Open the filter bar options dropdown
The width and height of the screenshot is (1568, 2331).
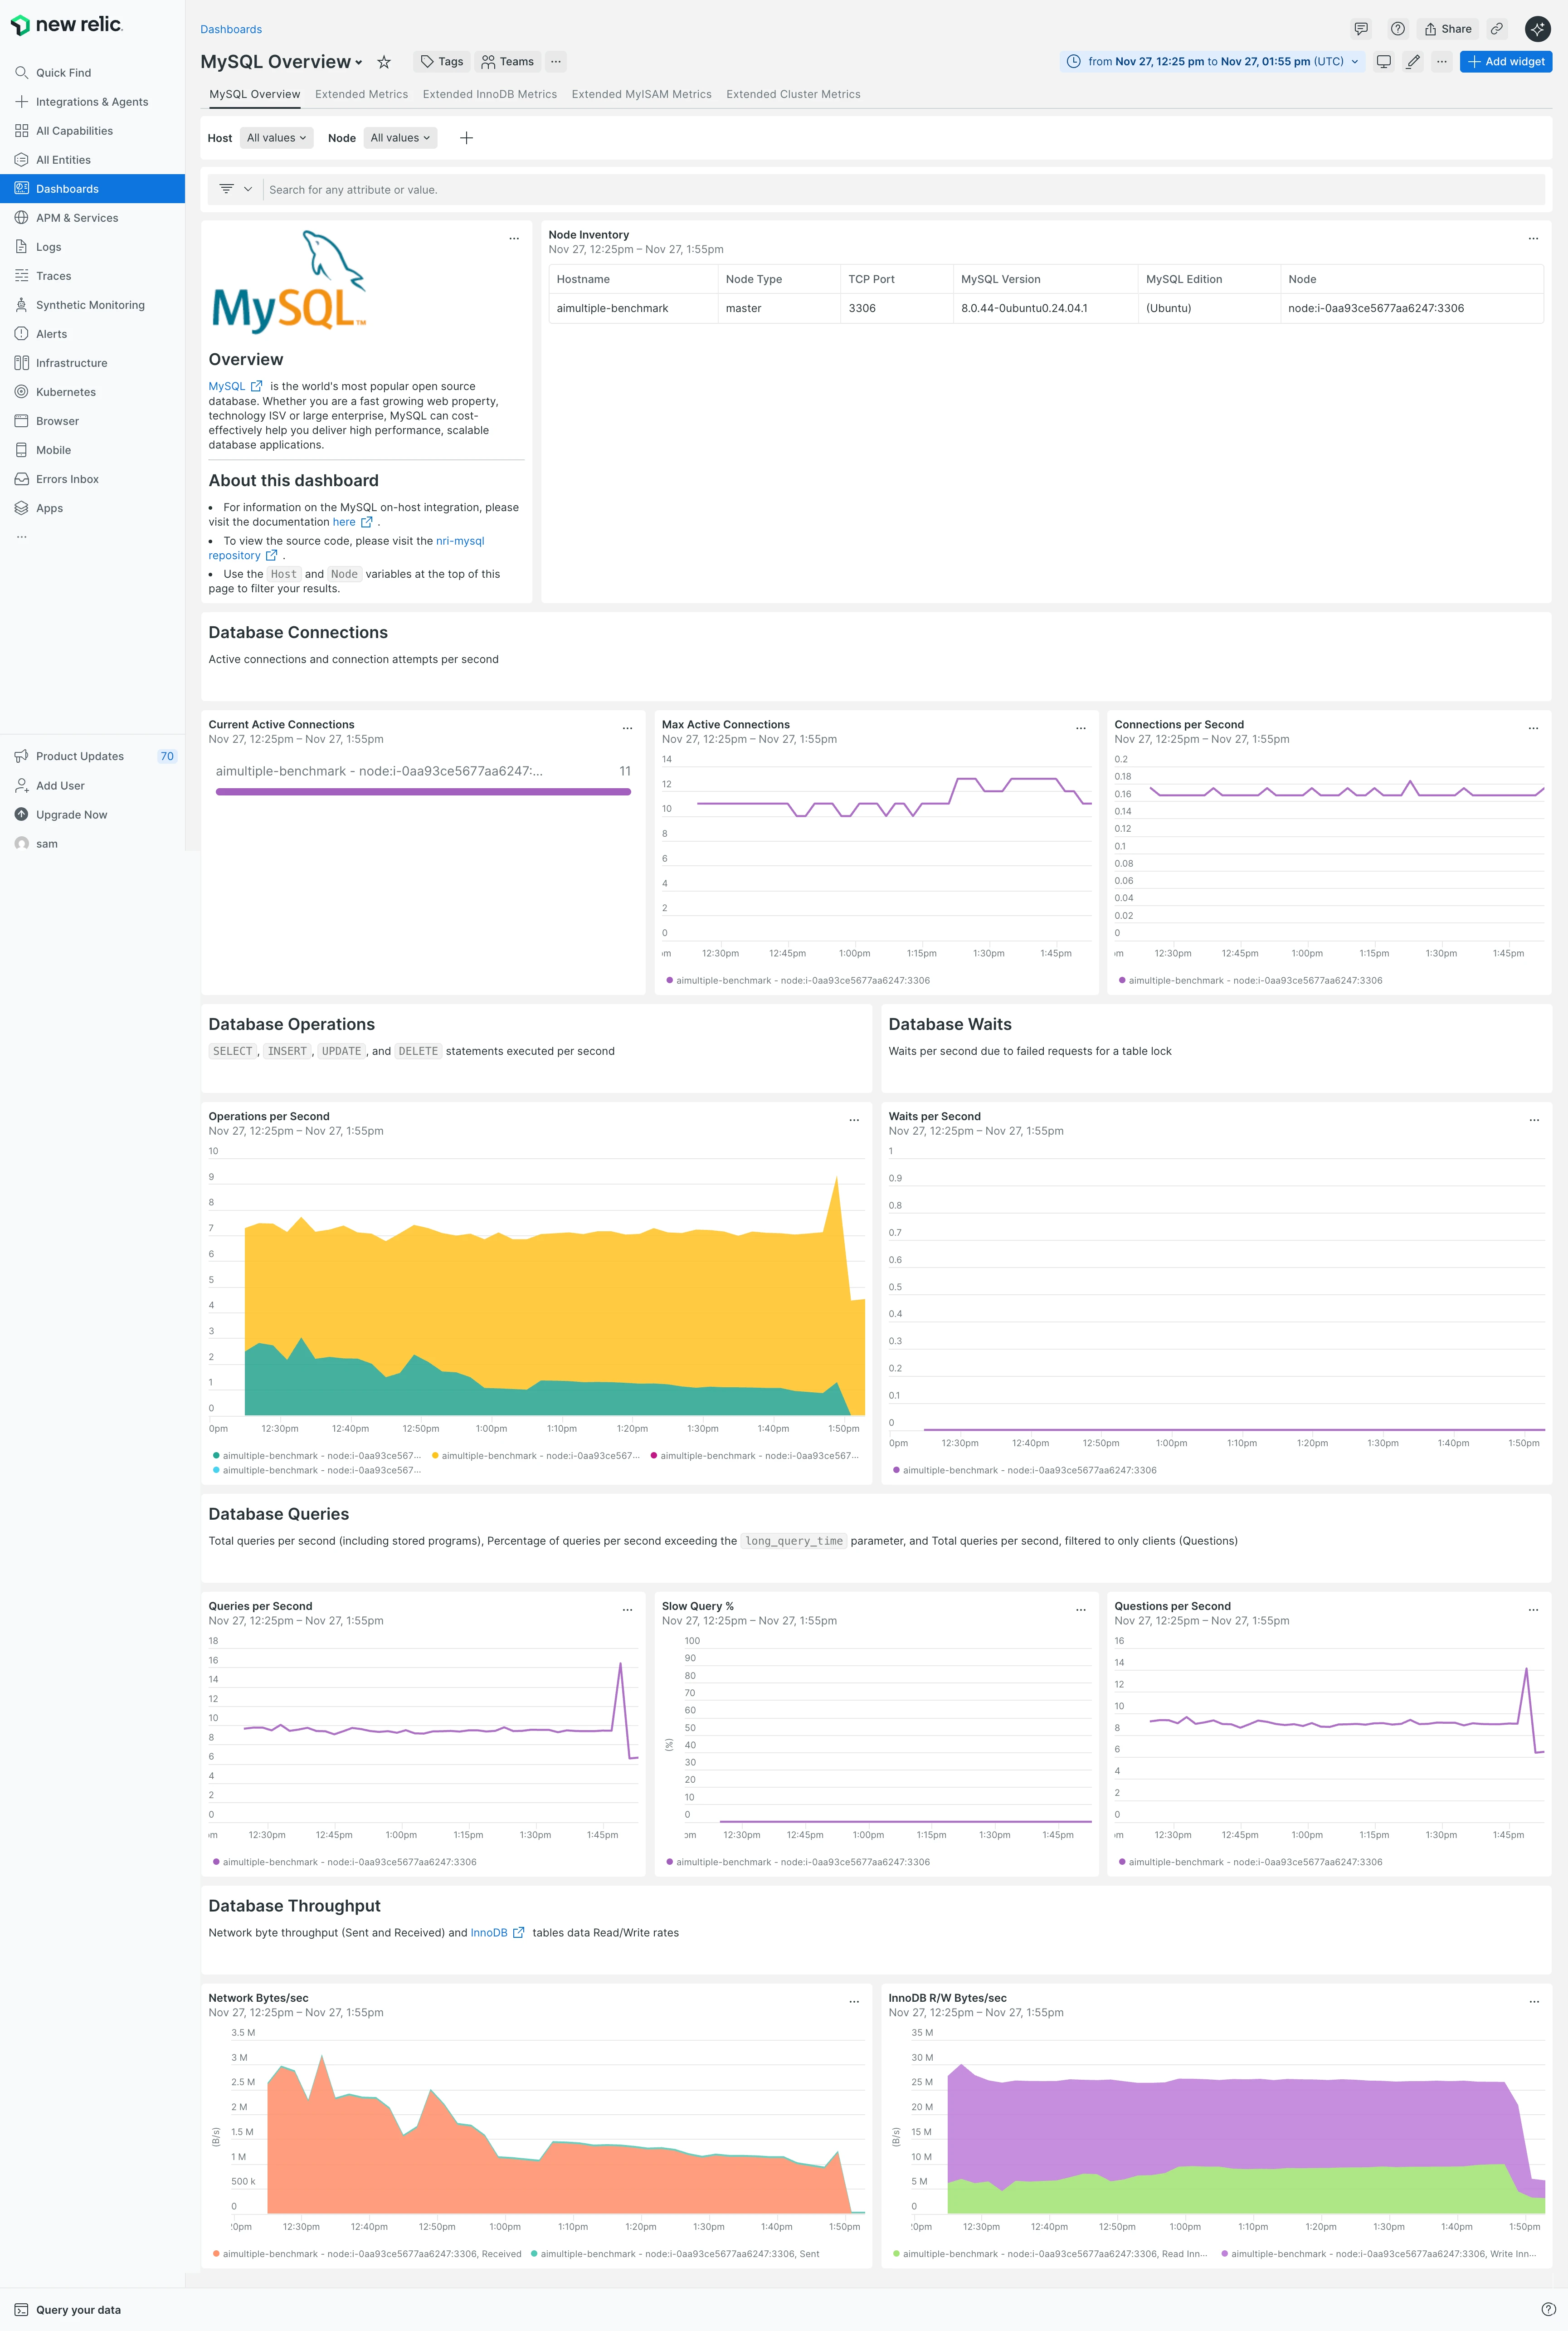pos(236,189)
